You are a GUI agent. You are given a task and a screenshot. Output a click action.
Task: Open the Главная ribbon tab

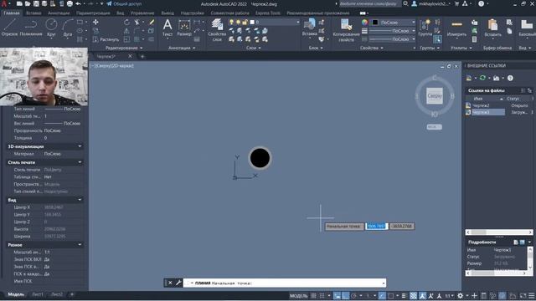(x=12, y=13)
